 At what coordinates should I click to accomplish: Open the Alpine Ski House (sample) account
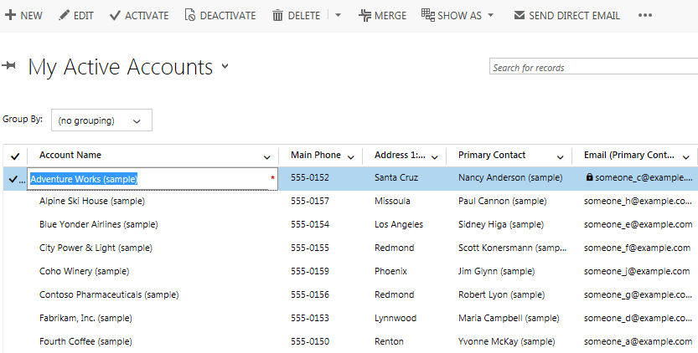[92, 201]
